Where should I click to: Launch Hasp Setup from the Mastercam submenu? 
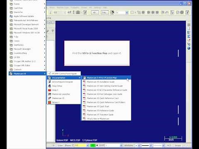click(x=64, y=86)
